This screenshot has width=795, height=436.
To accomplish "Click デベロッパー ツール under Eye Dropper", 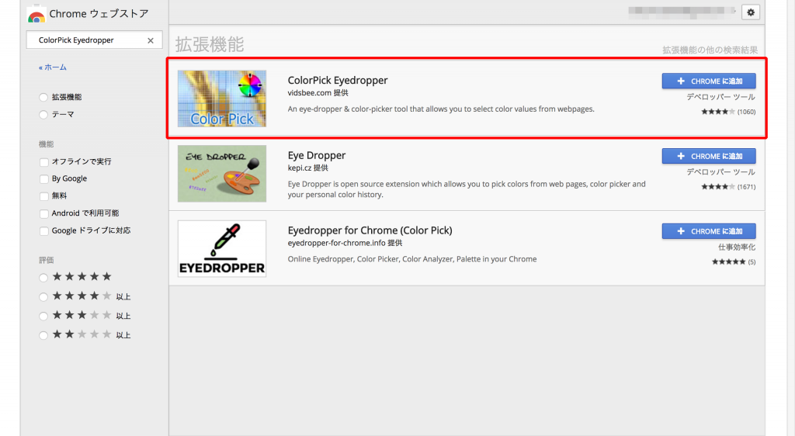I will (x=720, y=171).
